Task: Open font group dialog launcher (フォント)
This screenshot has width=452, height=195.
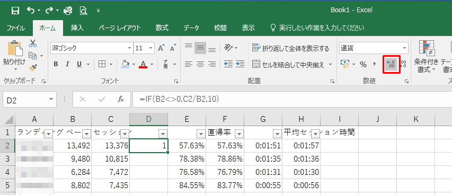Action: click(176, 82)
